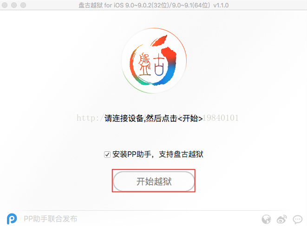Click the 开始越狱 start jailbreak button

(x=154, y=181)
